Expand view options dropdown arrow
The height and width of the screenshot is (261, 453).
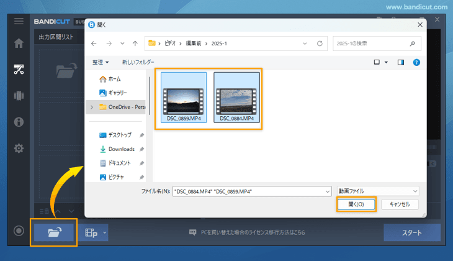click(386, 62)
